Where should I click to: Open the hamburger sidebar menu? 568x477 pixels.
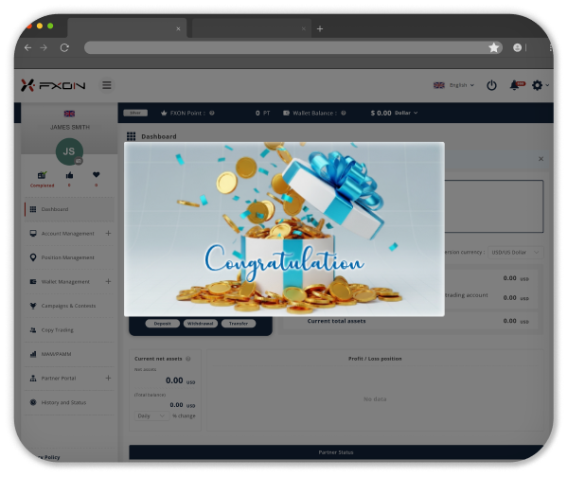pos(106,85)
